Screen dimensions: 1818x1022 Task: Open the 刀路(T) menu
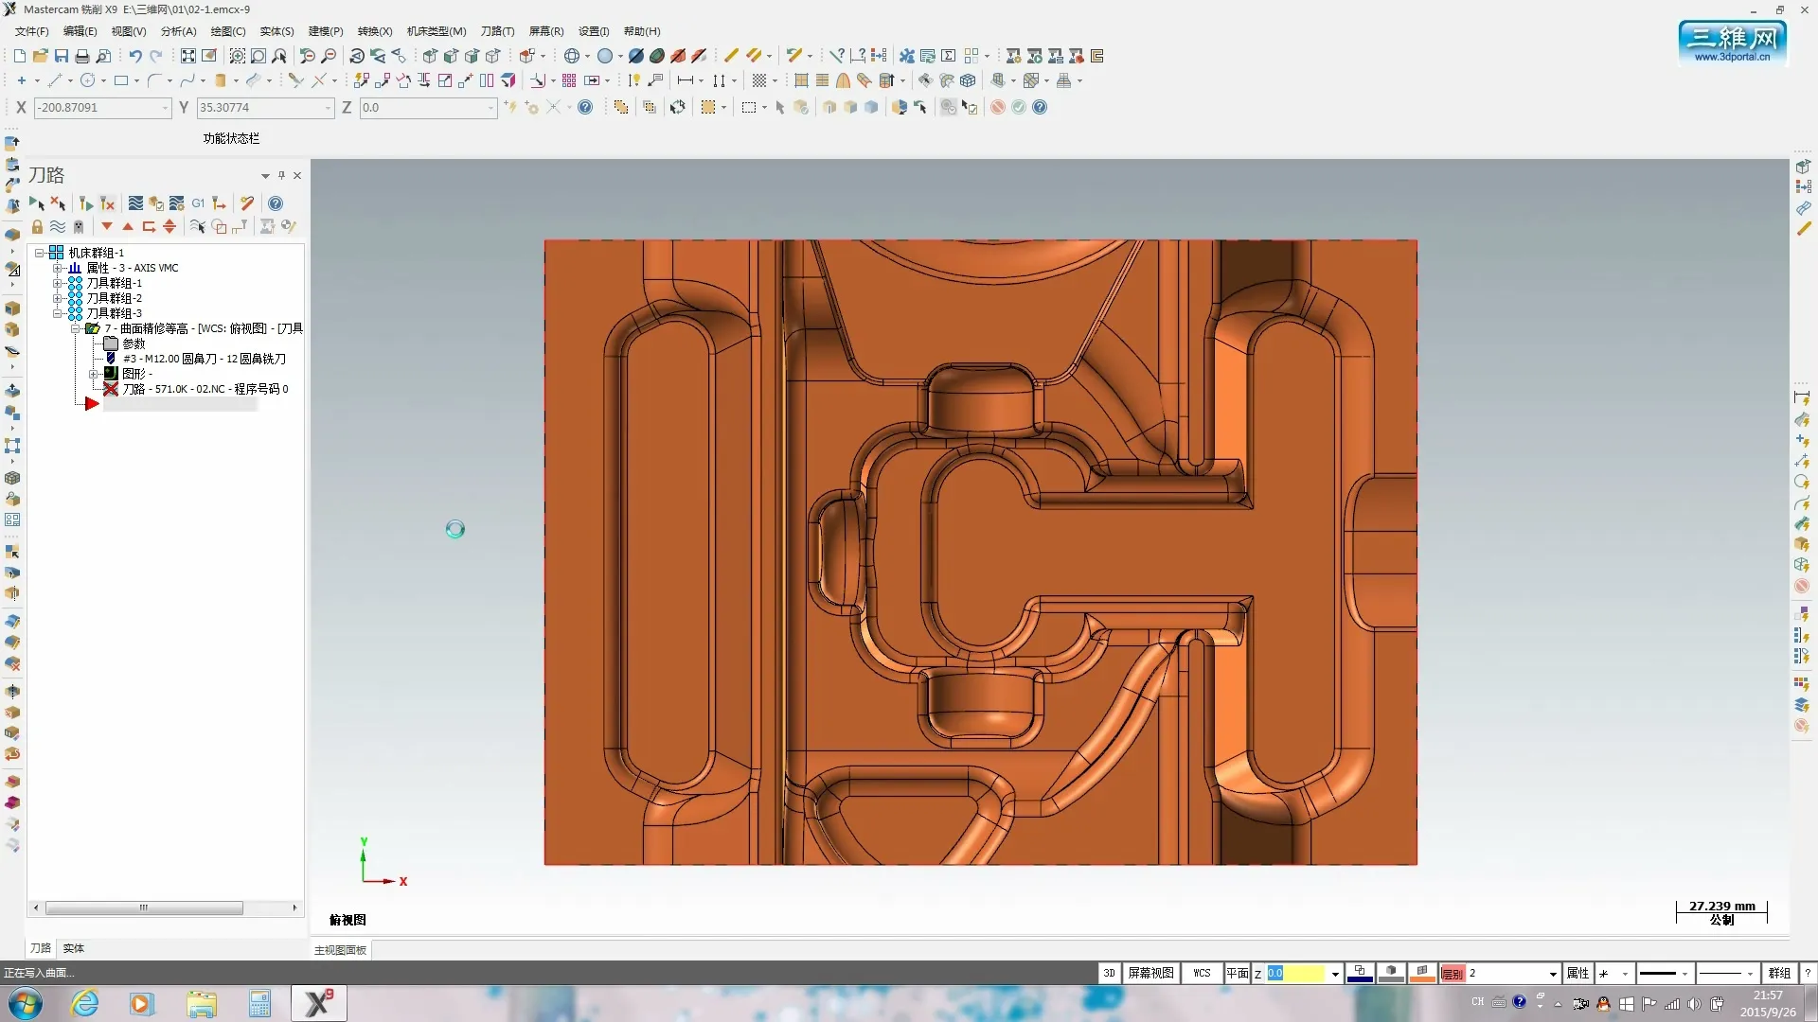(x=497, y=31)
